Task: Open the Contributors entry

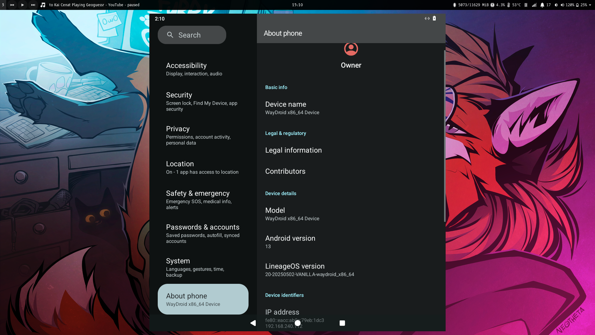Action: point(285,171)
